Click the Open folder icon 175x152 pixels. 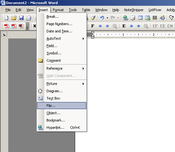(14, 18)
